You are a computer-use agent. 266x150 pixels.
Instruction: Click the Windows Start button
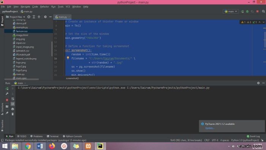(x=5, y=146)
